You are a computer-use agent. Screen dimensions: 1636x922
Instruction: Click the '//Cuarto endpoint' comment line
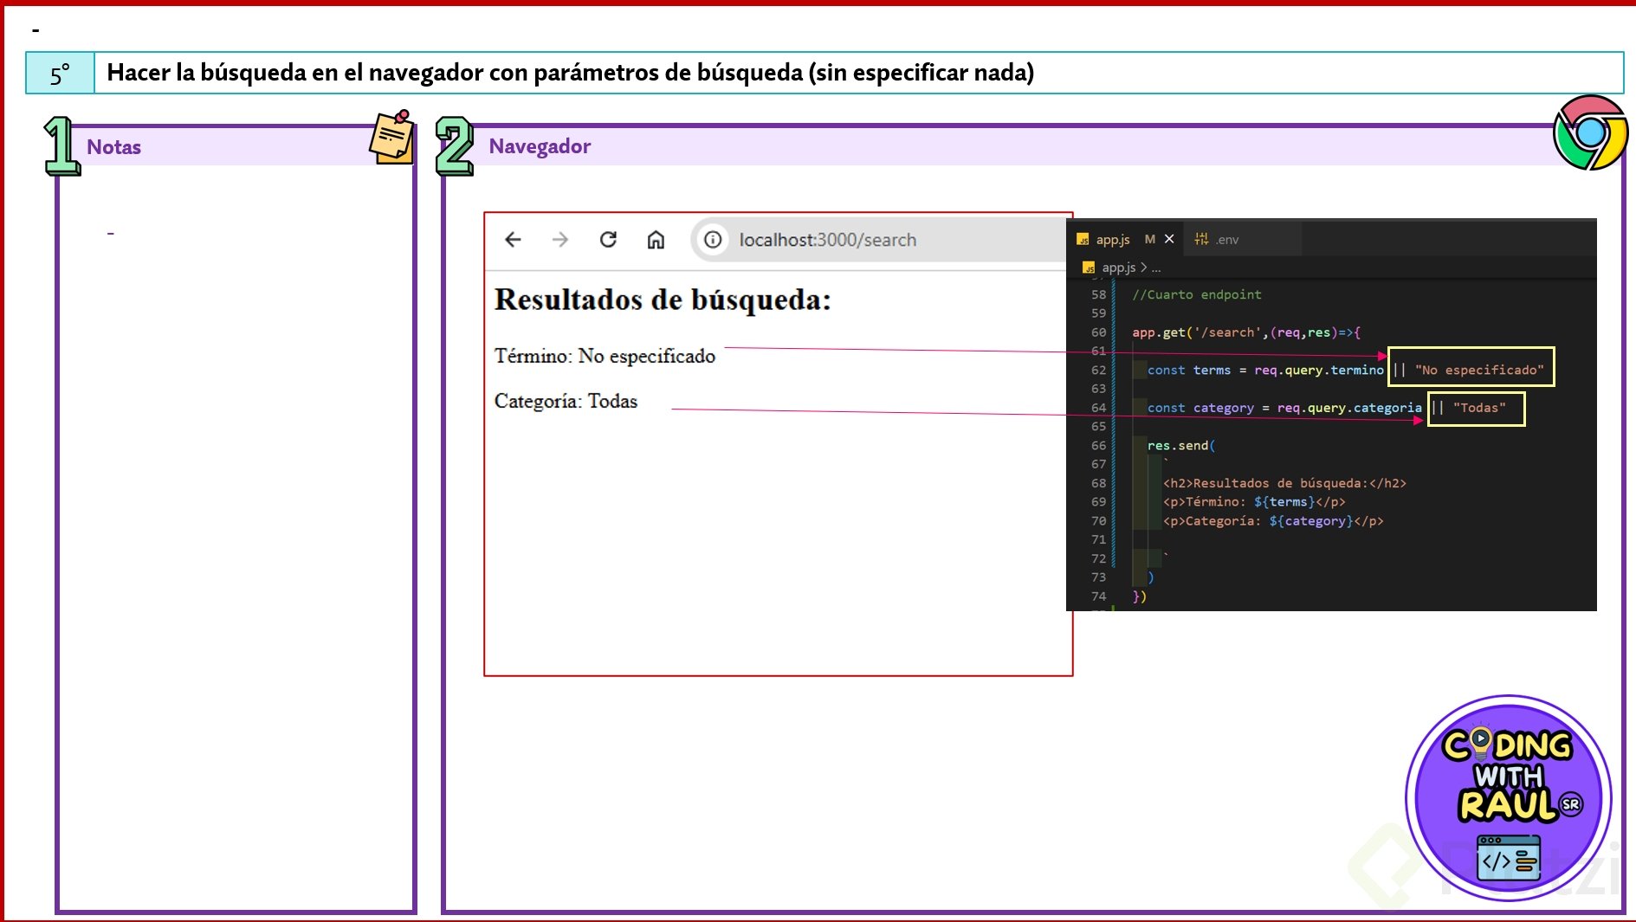pos(1196,294)
